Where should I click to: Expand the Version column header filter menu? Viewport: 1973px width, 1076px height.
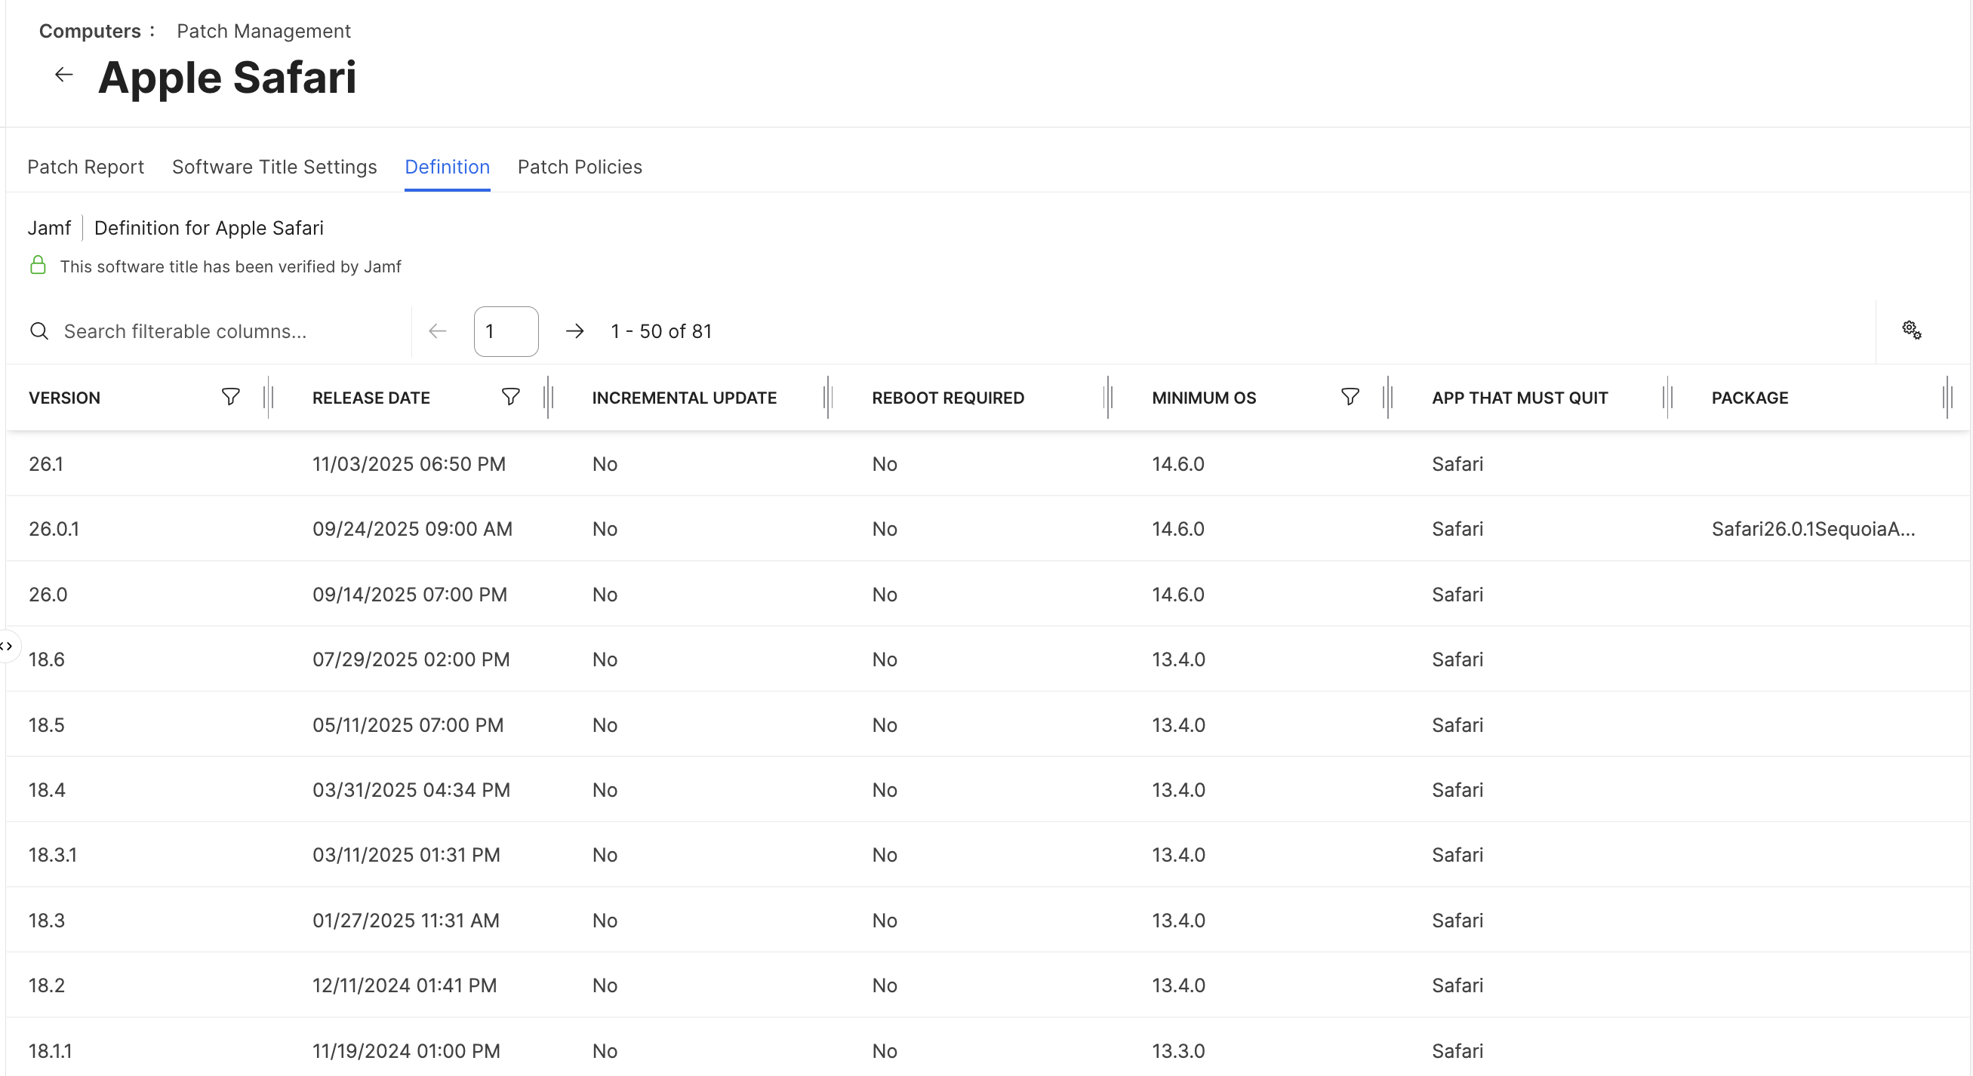[229, 397]
